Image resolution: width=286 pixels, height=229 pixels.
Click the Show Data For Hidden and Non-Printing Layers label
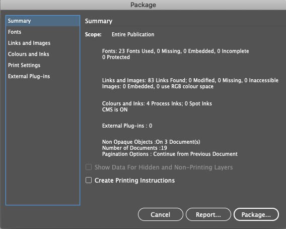pos(164,167)
